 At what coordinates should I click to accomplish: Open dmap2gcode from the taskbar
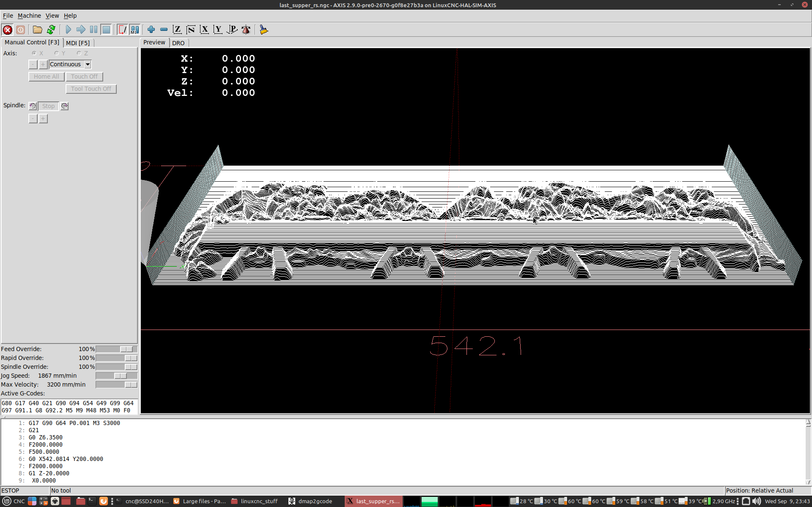tap(311, 501)
